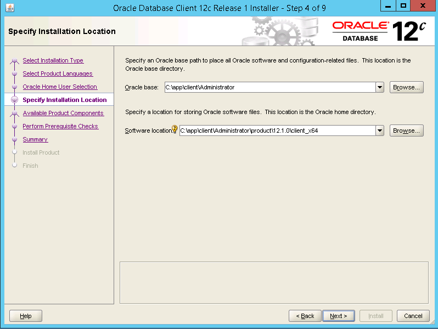
Task: Click the Software location help hint icon
Action: 175,129
